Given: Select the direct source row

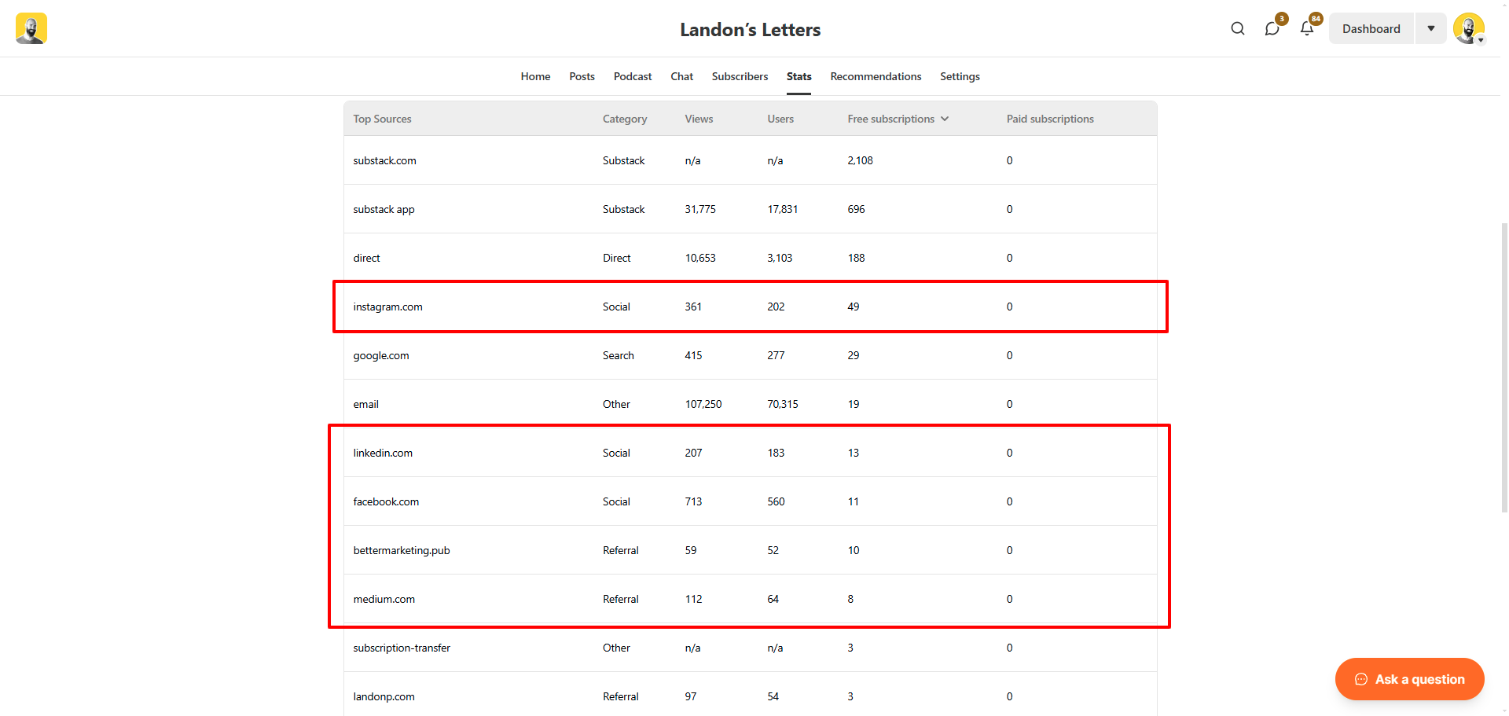Looking at the screenshot, I should tap(750, 258).
